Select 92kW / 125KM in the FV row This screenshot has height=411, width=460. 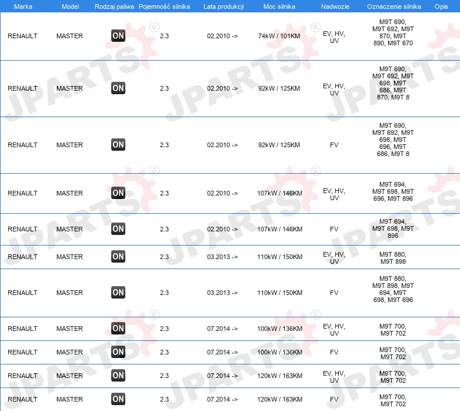click(279, 145)
